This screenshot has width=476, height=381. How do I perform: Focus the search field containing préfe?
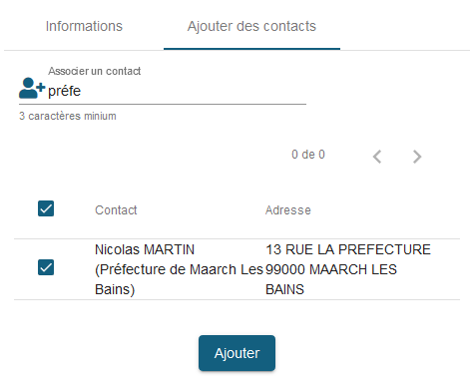[177, 91]
